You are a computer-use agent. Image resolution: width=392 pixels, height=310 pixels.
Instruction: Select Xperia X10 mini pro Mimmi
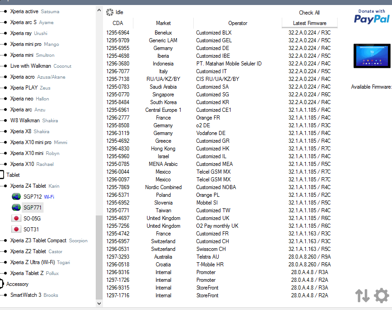39,142
